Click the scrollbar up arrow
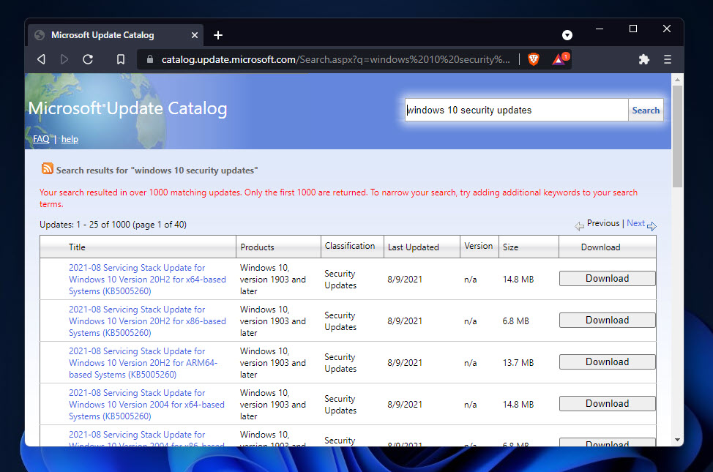Screen dimensions: 713x472 pyautogui.click(x=678, y=80)
